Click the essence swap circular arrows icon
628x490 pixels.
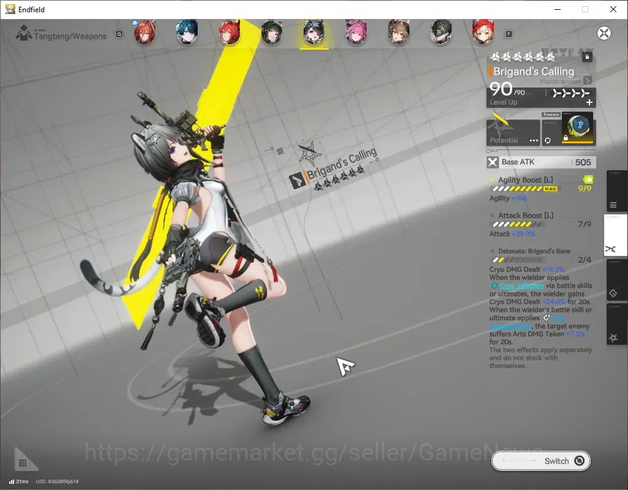tap(547, 140)
